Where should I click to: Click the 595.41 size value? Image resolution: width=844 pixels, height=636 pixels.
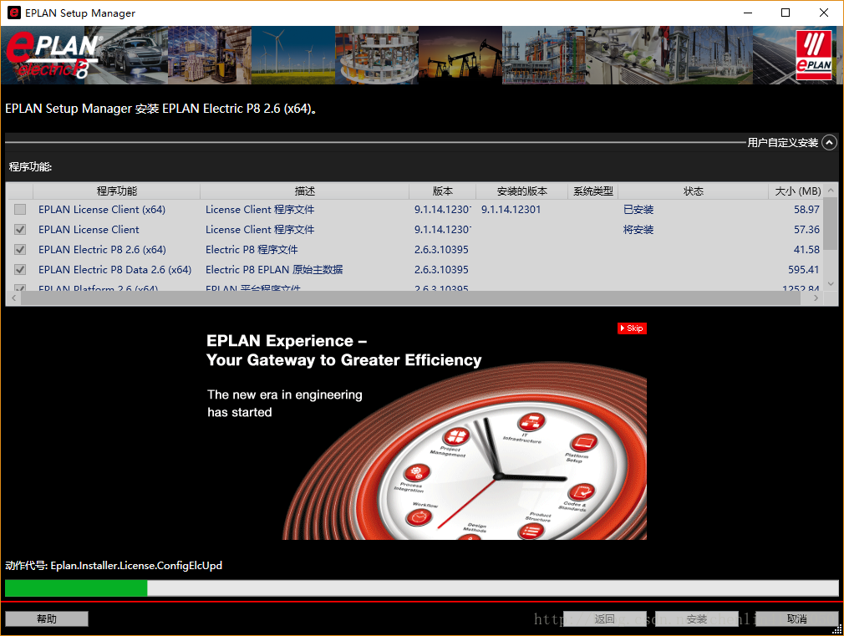(x=804, y=269)
